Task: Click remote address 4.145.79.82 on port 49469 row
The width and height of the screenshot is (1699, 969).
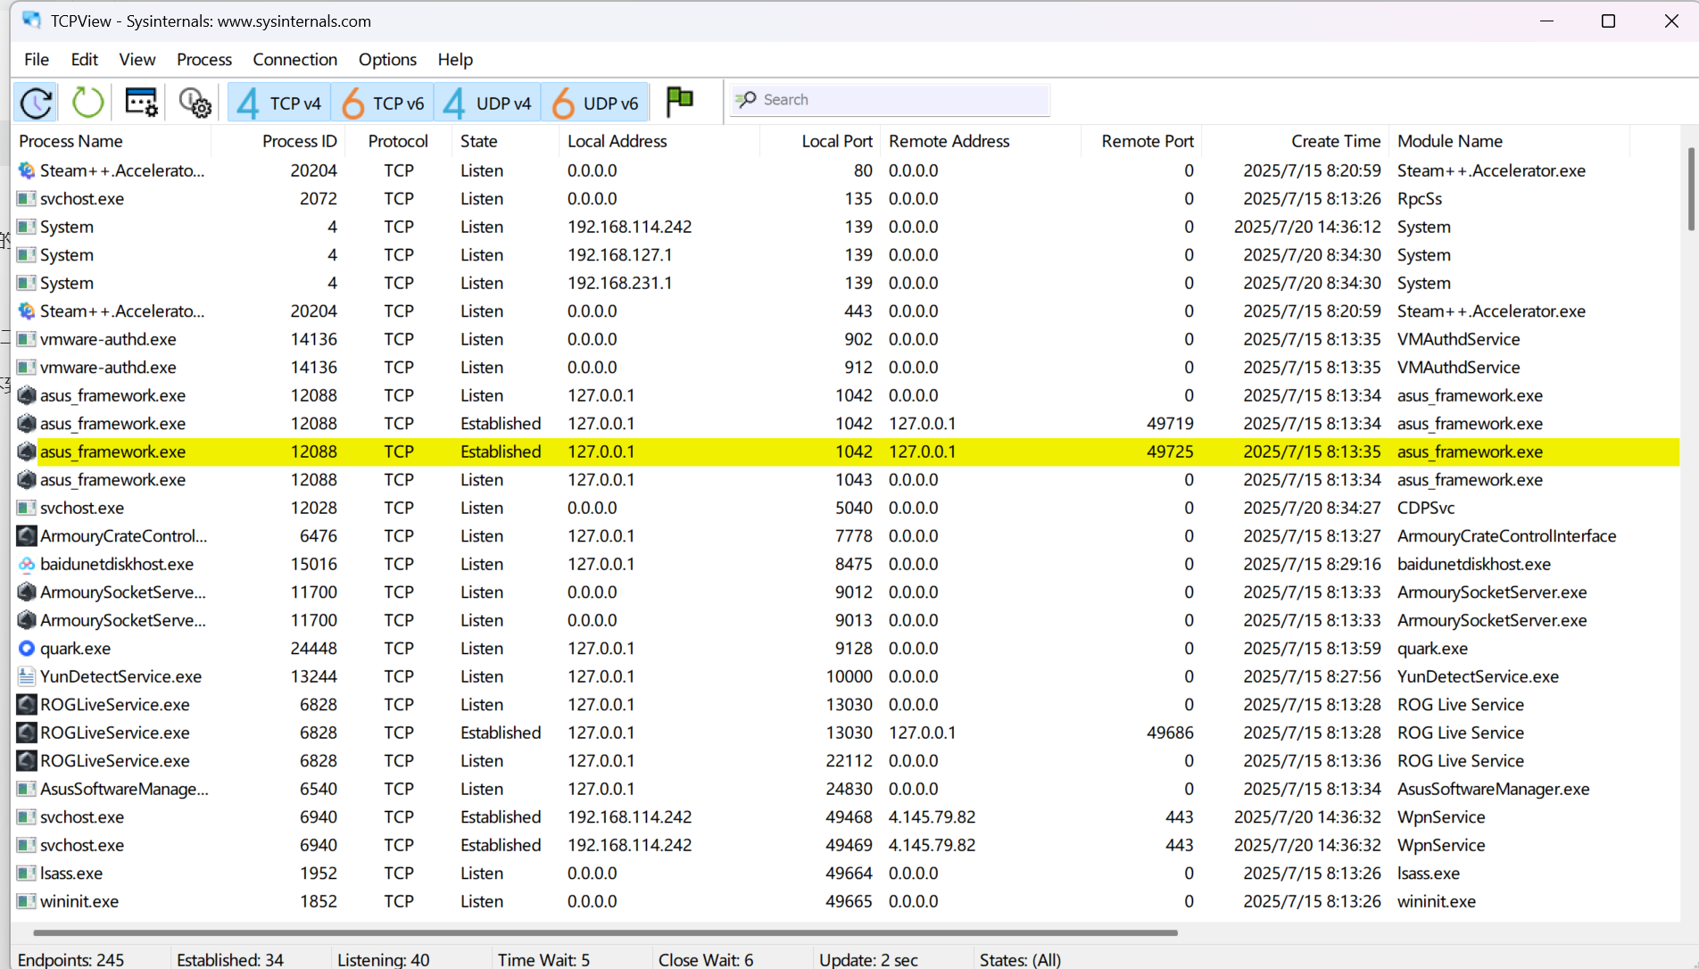Action: coord(932,845)
